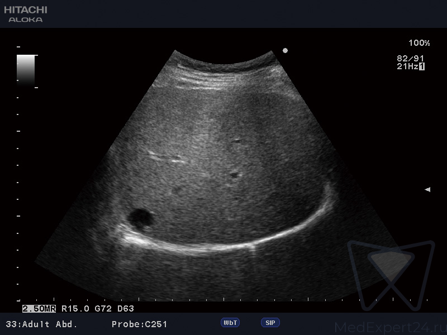Click the round dark cyst in the scan
The height and width of the screenshot is (335, 447).
140,217
